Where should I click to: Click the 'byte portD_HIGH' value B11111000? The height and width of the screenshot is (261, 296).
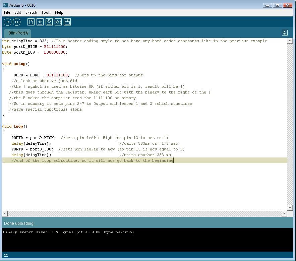coord(55,47)
